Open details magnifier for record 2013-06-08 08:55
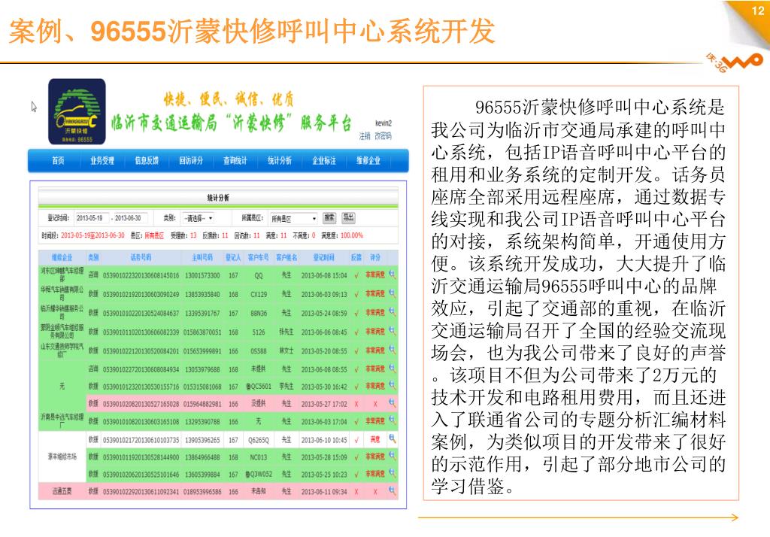This screenshot has width=770, height=537. 392,368
